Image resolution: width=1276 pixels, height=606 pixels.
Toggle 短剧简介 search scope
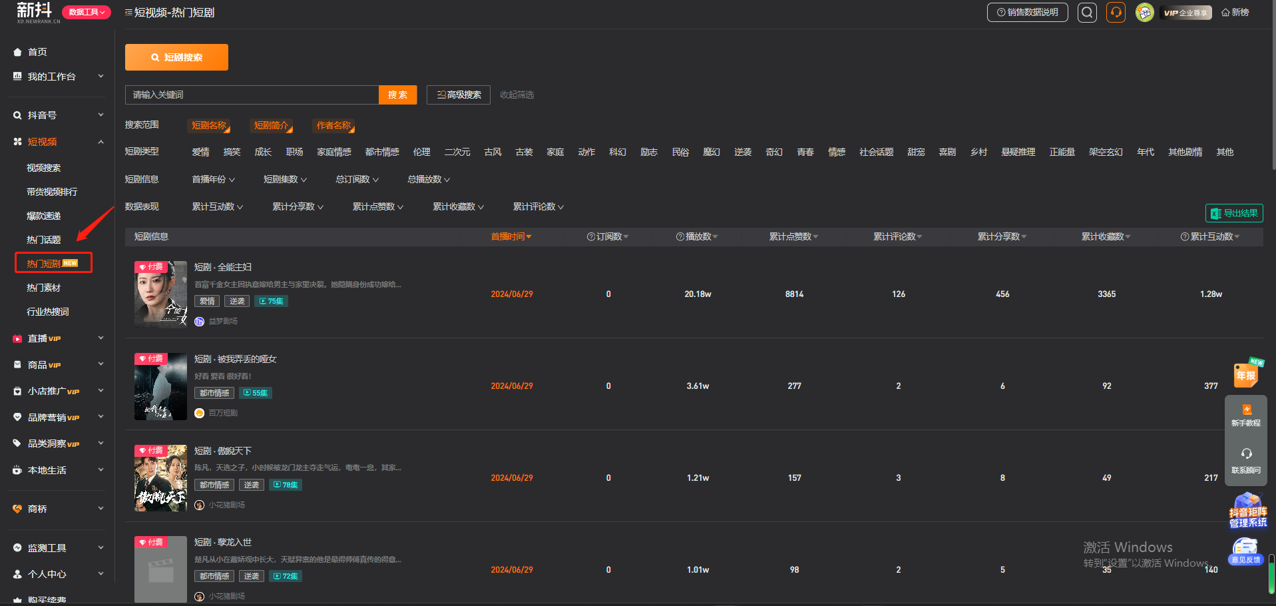point(272,125)
